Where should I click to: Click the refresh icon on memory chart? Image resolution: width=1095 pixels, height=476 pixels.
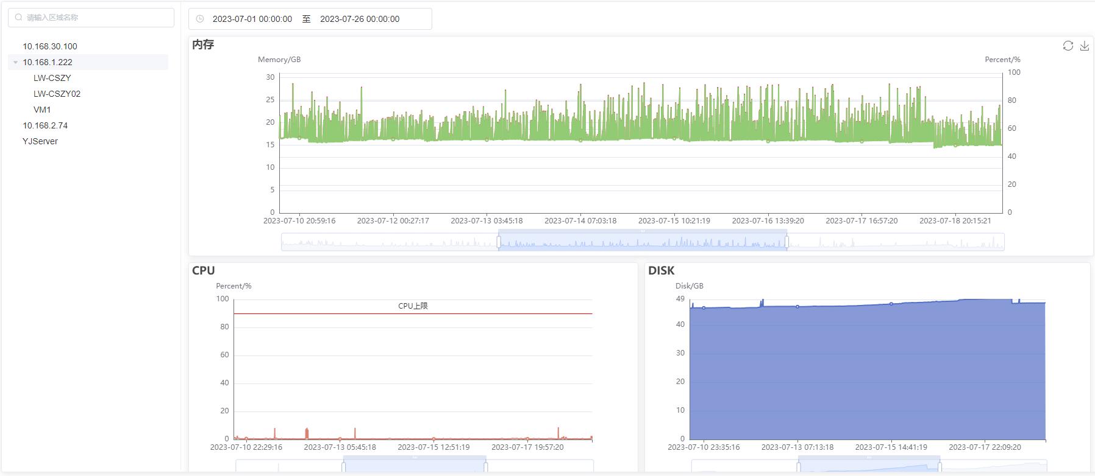(1068, 46)
